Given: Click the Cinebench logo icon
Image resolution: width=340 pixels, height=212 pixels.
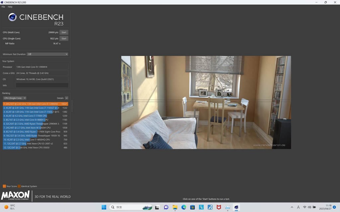Looking at the screenshot, I should point(13,17).
